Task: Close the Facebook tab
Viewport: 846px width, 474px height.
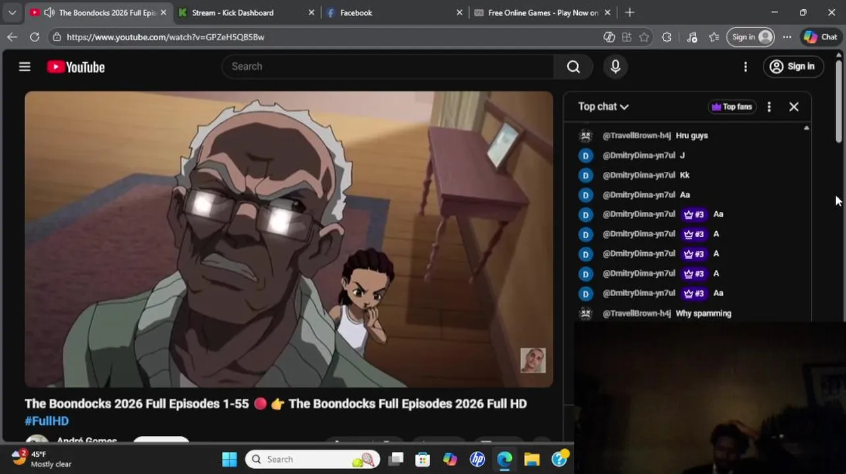Action: tap(459, 13)
